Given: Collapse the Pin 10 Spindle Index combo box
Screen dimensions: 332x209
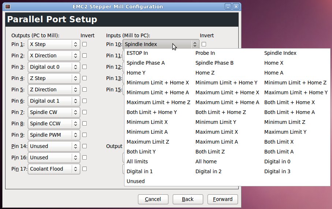Looking at the screenshot, I should [161, 44].
